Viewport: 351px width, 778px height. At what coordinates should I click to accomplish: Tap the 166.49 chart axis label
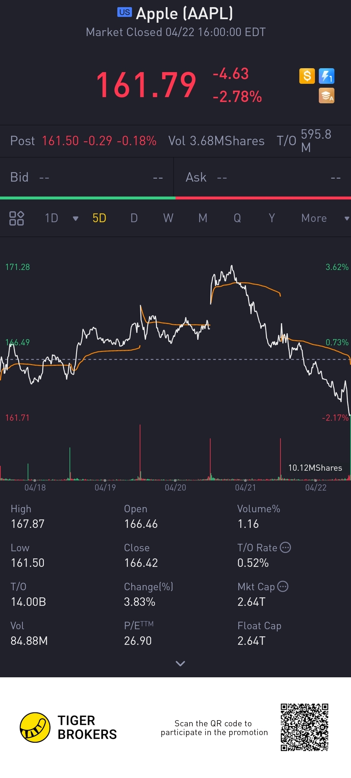(18, 342)
